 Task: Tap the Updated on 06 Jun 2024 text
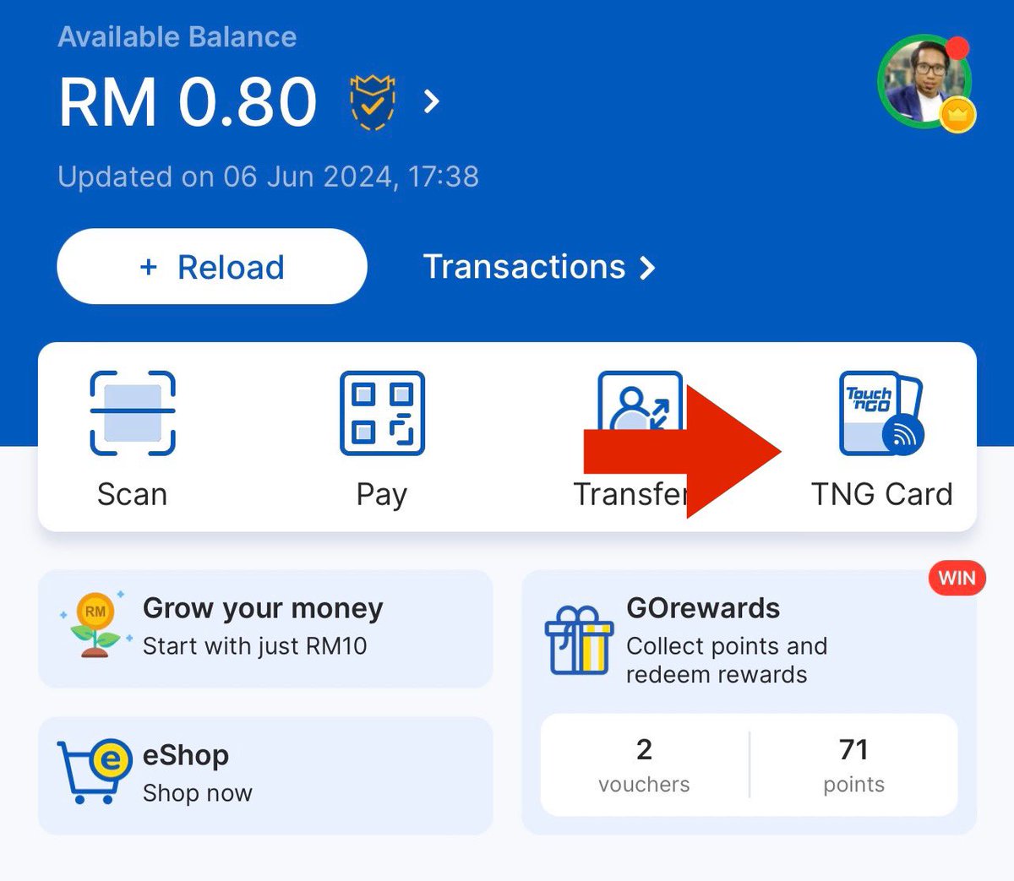tap(268, 177)
